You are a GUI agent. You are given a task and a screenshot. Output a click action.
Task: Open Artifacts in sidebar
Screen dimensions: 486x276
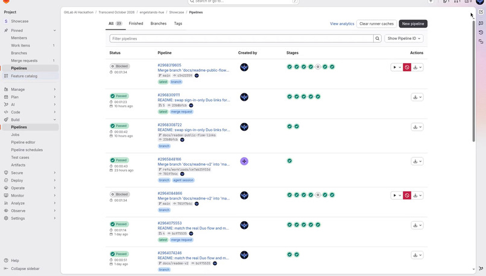(30, 165)
